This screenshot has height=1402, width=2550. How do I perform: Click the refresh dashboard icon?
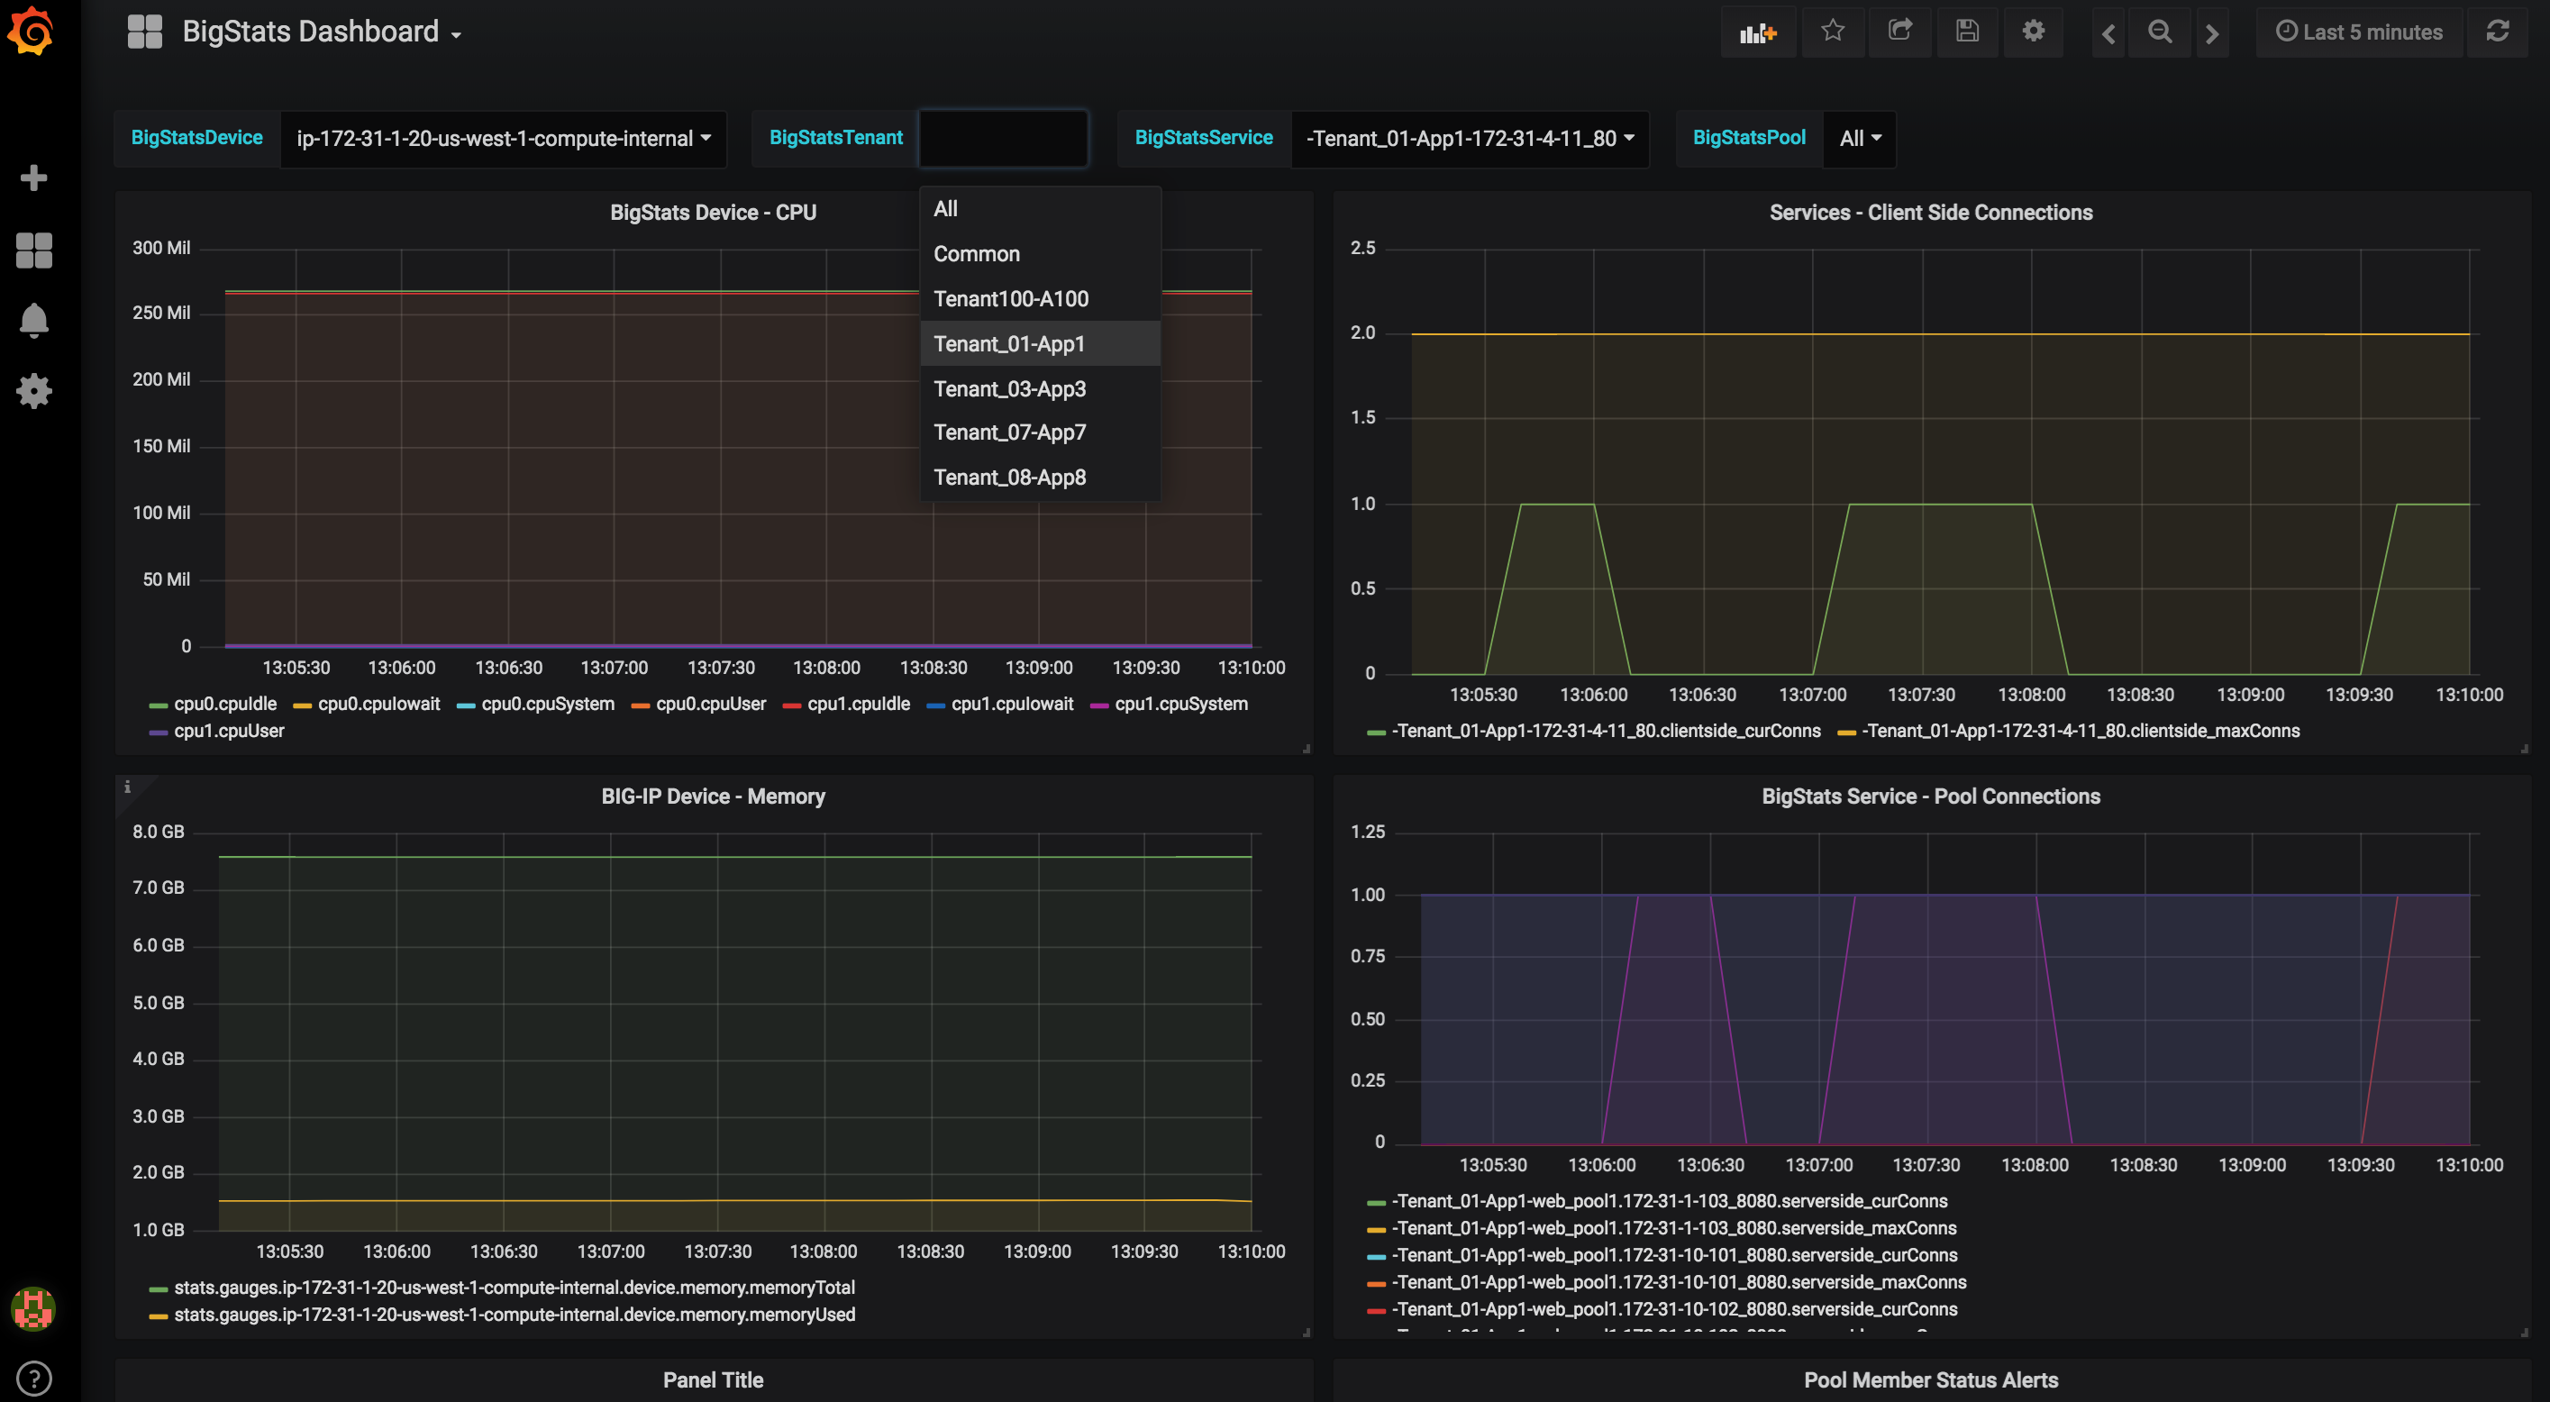(x=2498, y=32)
